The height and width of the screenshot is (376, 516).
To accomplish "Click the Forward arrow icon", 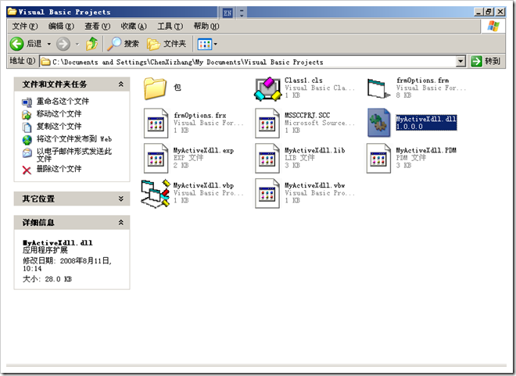I will pyautogui.click(x=63, y=44).
